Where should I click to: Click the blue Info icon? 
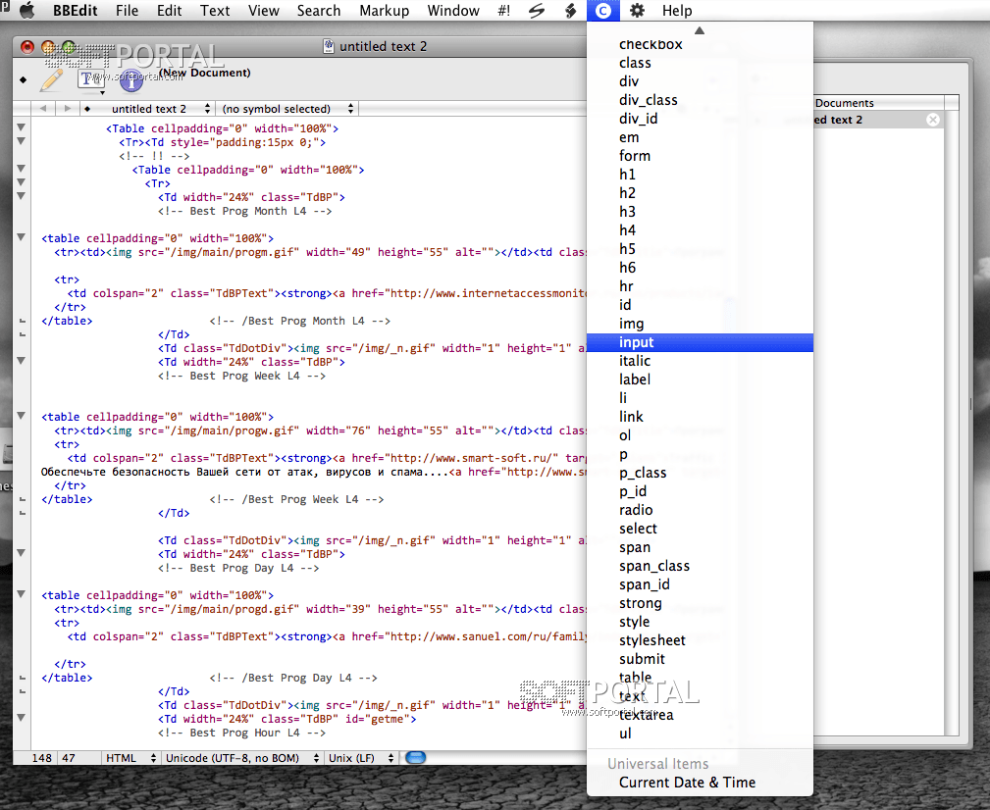[x=130, y=81]
